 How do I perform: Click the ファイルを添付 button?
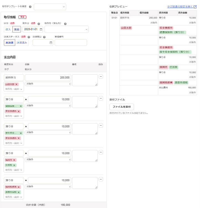(x=122, y=107)
